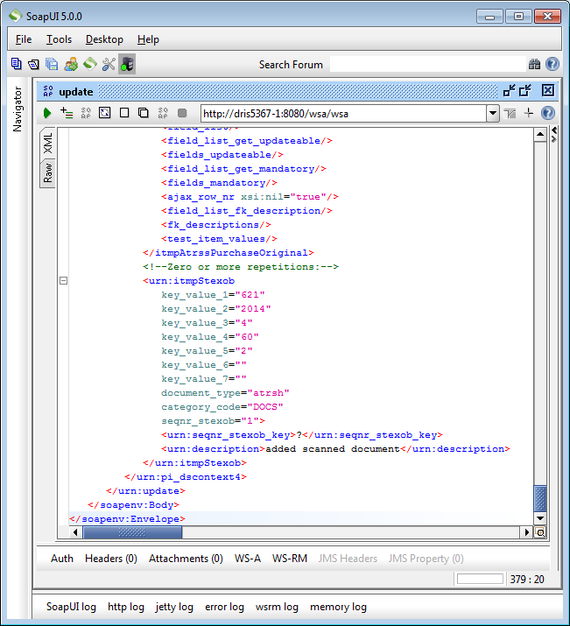Clone this request icon
Viewport: 570px width, 626px height.
pyautogui.click(x=144, y=113)
